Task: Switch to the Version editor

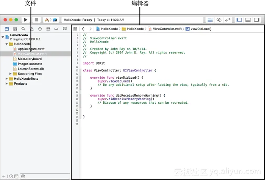Action: pos(228,20)
